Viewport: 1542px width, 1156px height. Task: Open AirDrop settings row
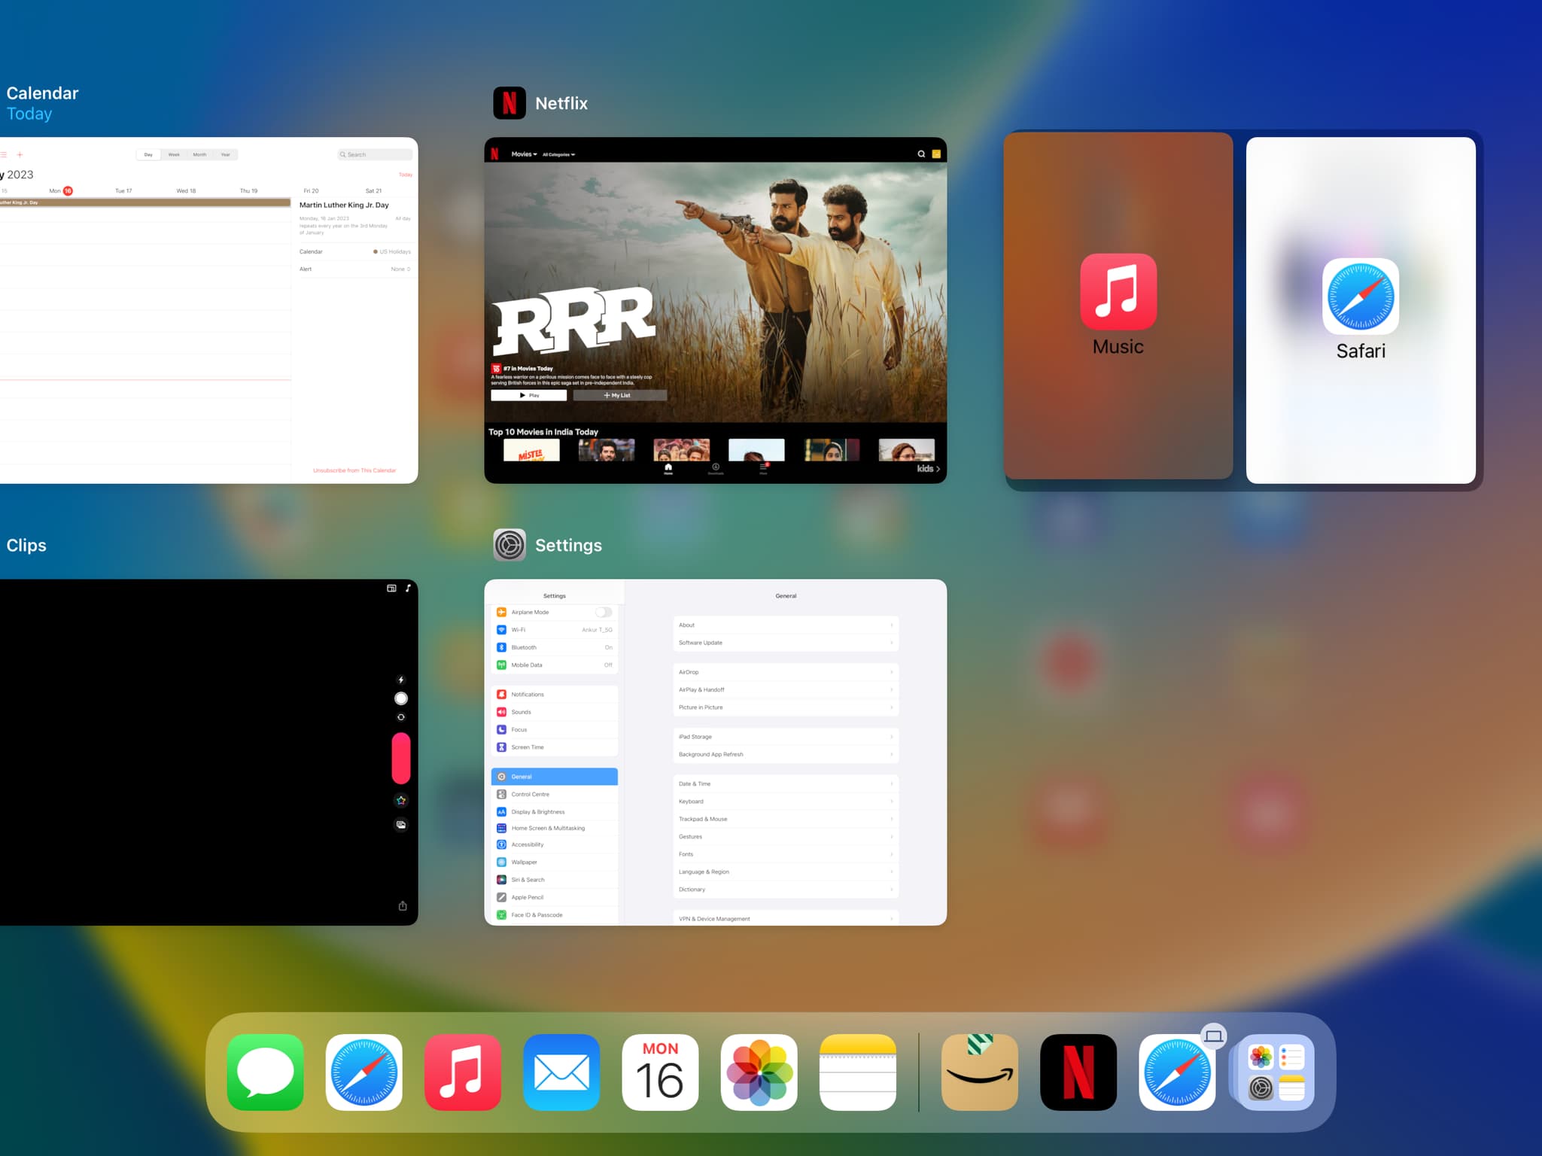[786, 672]
